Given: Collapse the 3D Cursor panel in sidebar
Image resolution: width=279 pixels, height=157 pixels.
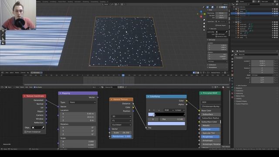Looking at the screenshot, I should (212, 40).
